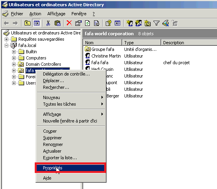The width and height of the screenshot is (217, 189).
Task: Create a new group with toolbar icon
Action: [139, 23]
